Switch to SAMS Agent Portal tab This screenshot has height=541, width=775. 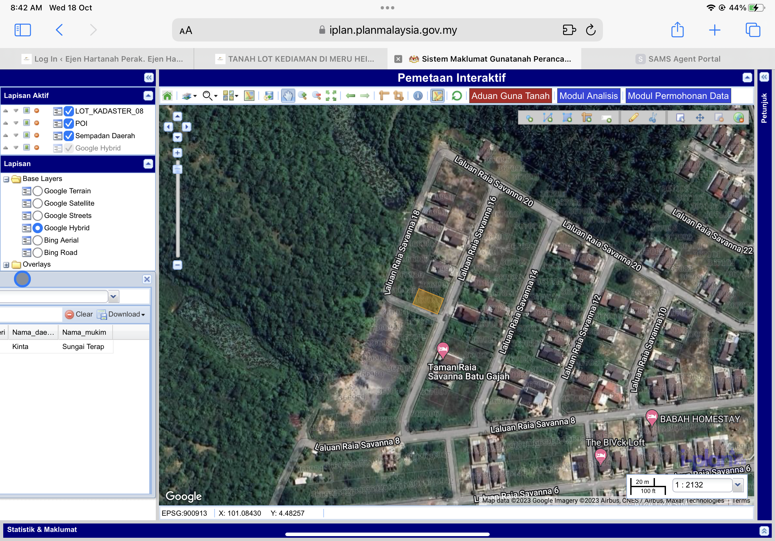click(678, 59)
